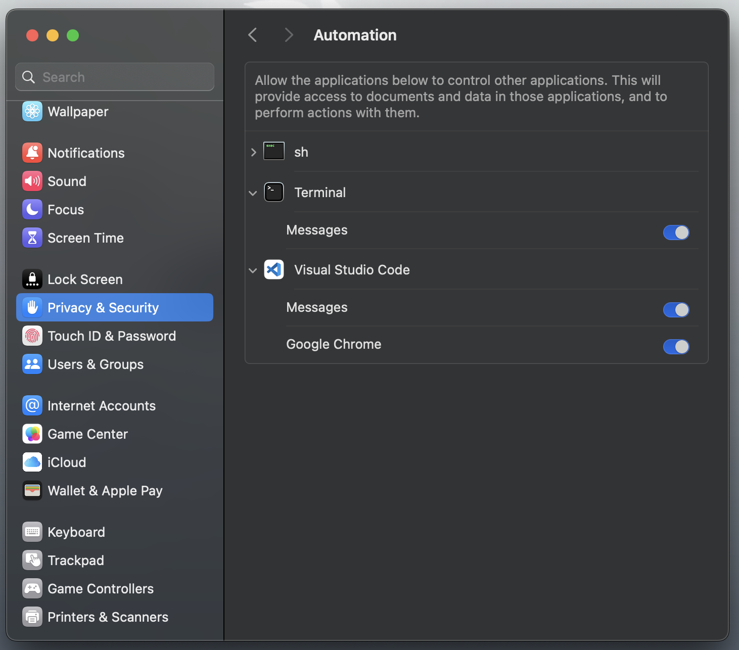Open Users & Groups label
Viewport: 739px width, 650px height.
[x=96, y=364]
